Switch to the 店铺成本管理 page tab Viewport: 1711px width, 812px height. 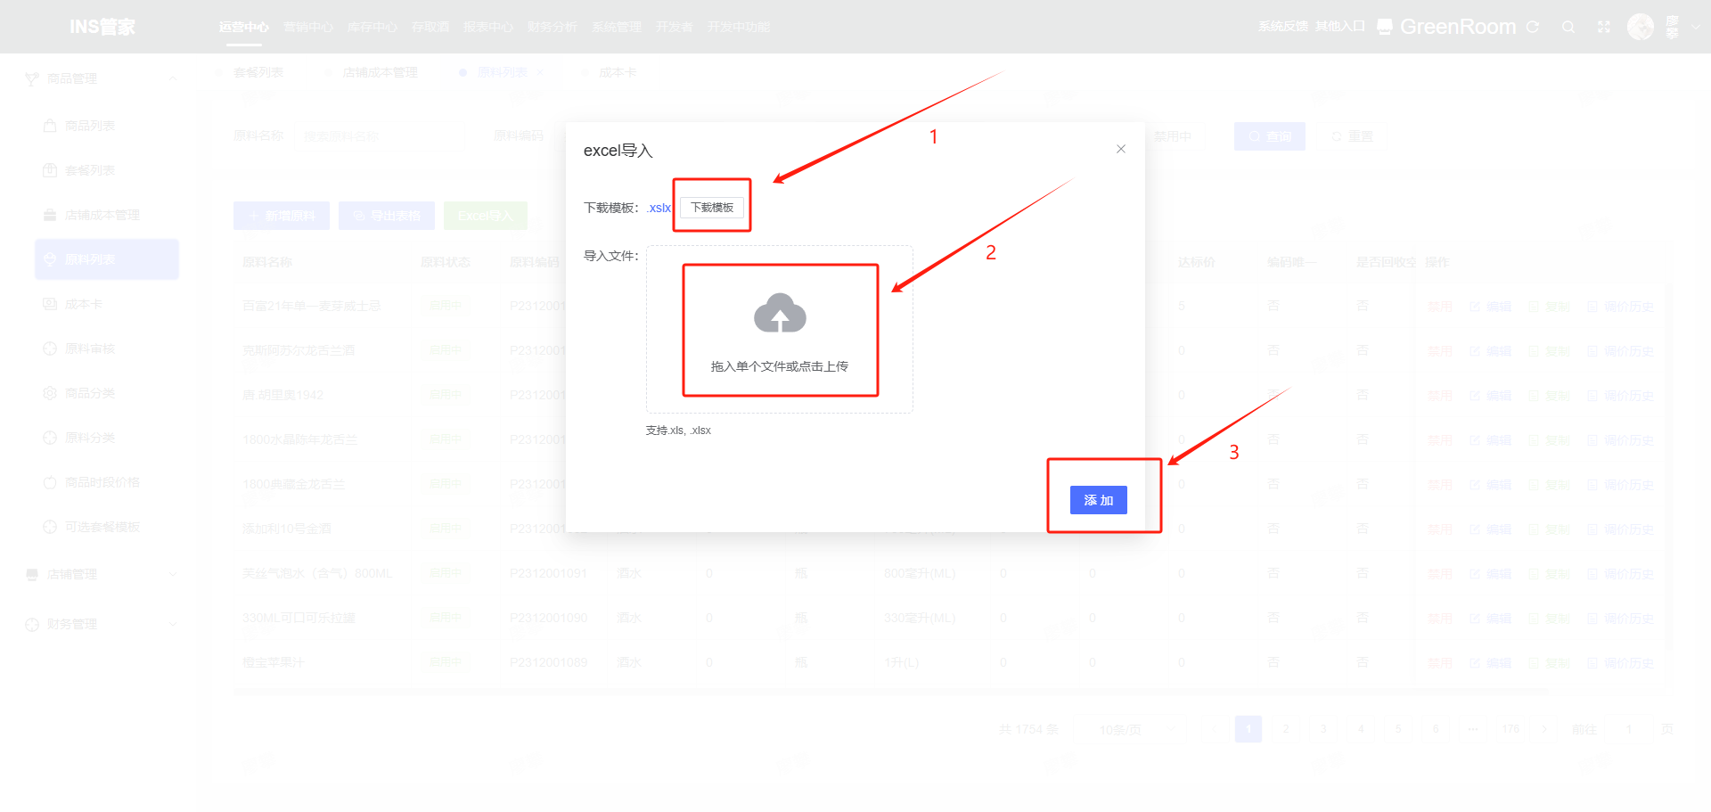pyautogui.click(x=380, y=72)
